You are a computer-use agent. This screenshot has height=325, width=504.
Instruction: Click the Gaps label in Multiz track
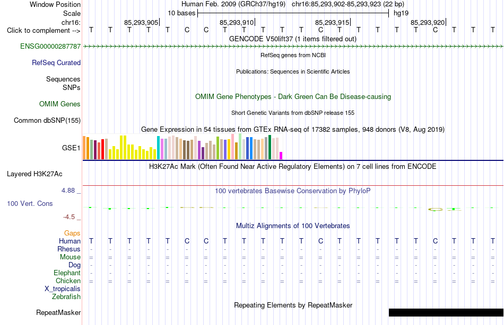coord(72,233)
